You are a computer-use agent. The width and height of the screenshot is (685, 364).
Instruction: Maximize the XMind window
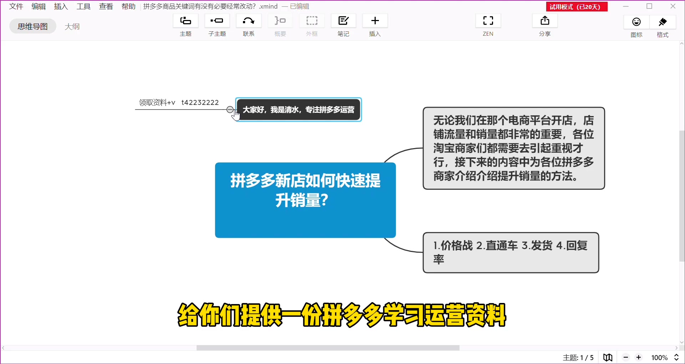(649, 6)
